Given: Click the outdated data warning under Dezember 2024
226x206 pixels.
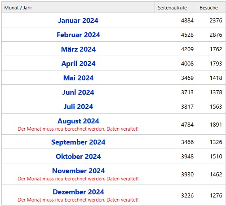Looking at the screenshot, I should pyautogui.click(x=78, y=200).
